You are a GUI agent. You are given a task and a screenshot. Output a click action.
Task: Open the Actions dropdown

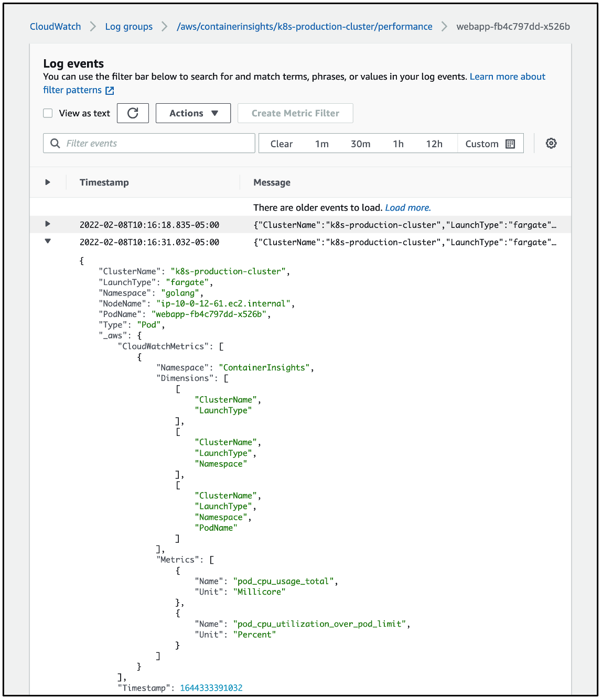(x=193, y=113)
